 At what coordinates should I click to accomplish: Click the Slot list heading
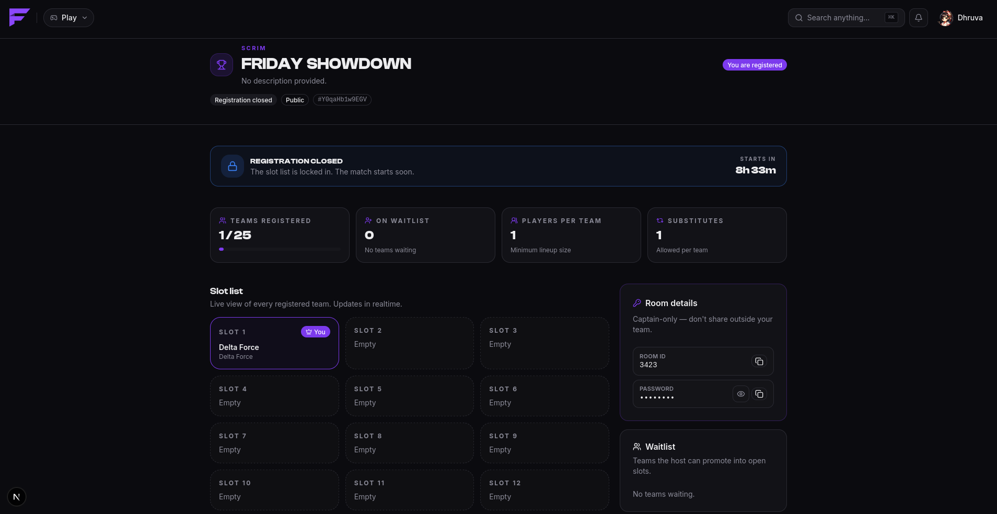(x=226, y=291)
